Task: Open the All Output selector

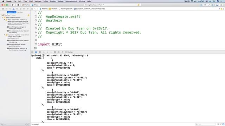Action: pyautogui.click(x=35, y=125)
